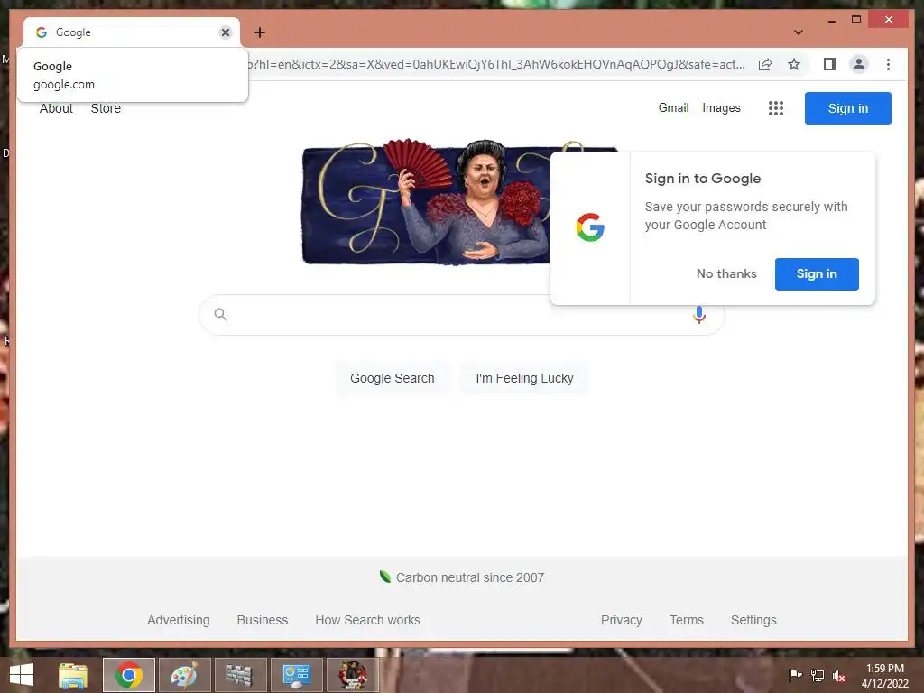The height and width of the screenshot is (693, 924).
Task: Click the address bar URL
Action: pos(497,64)
